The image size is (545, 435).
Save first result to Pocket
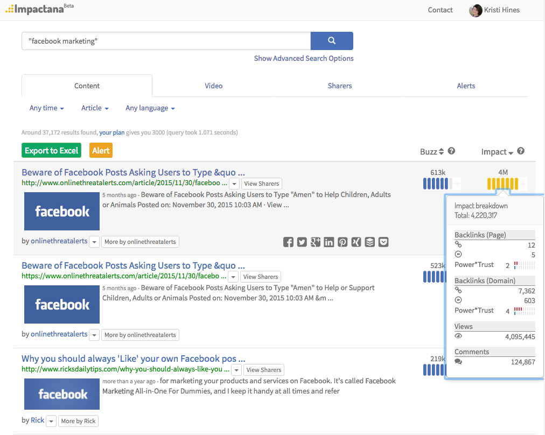383,242
